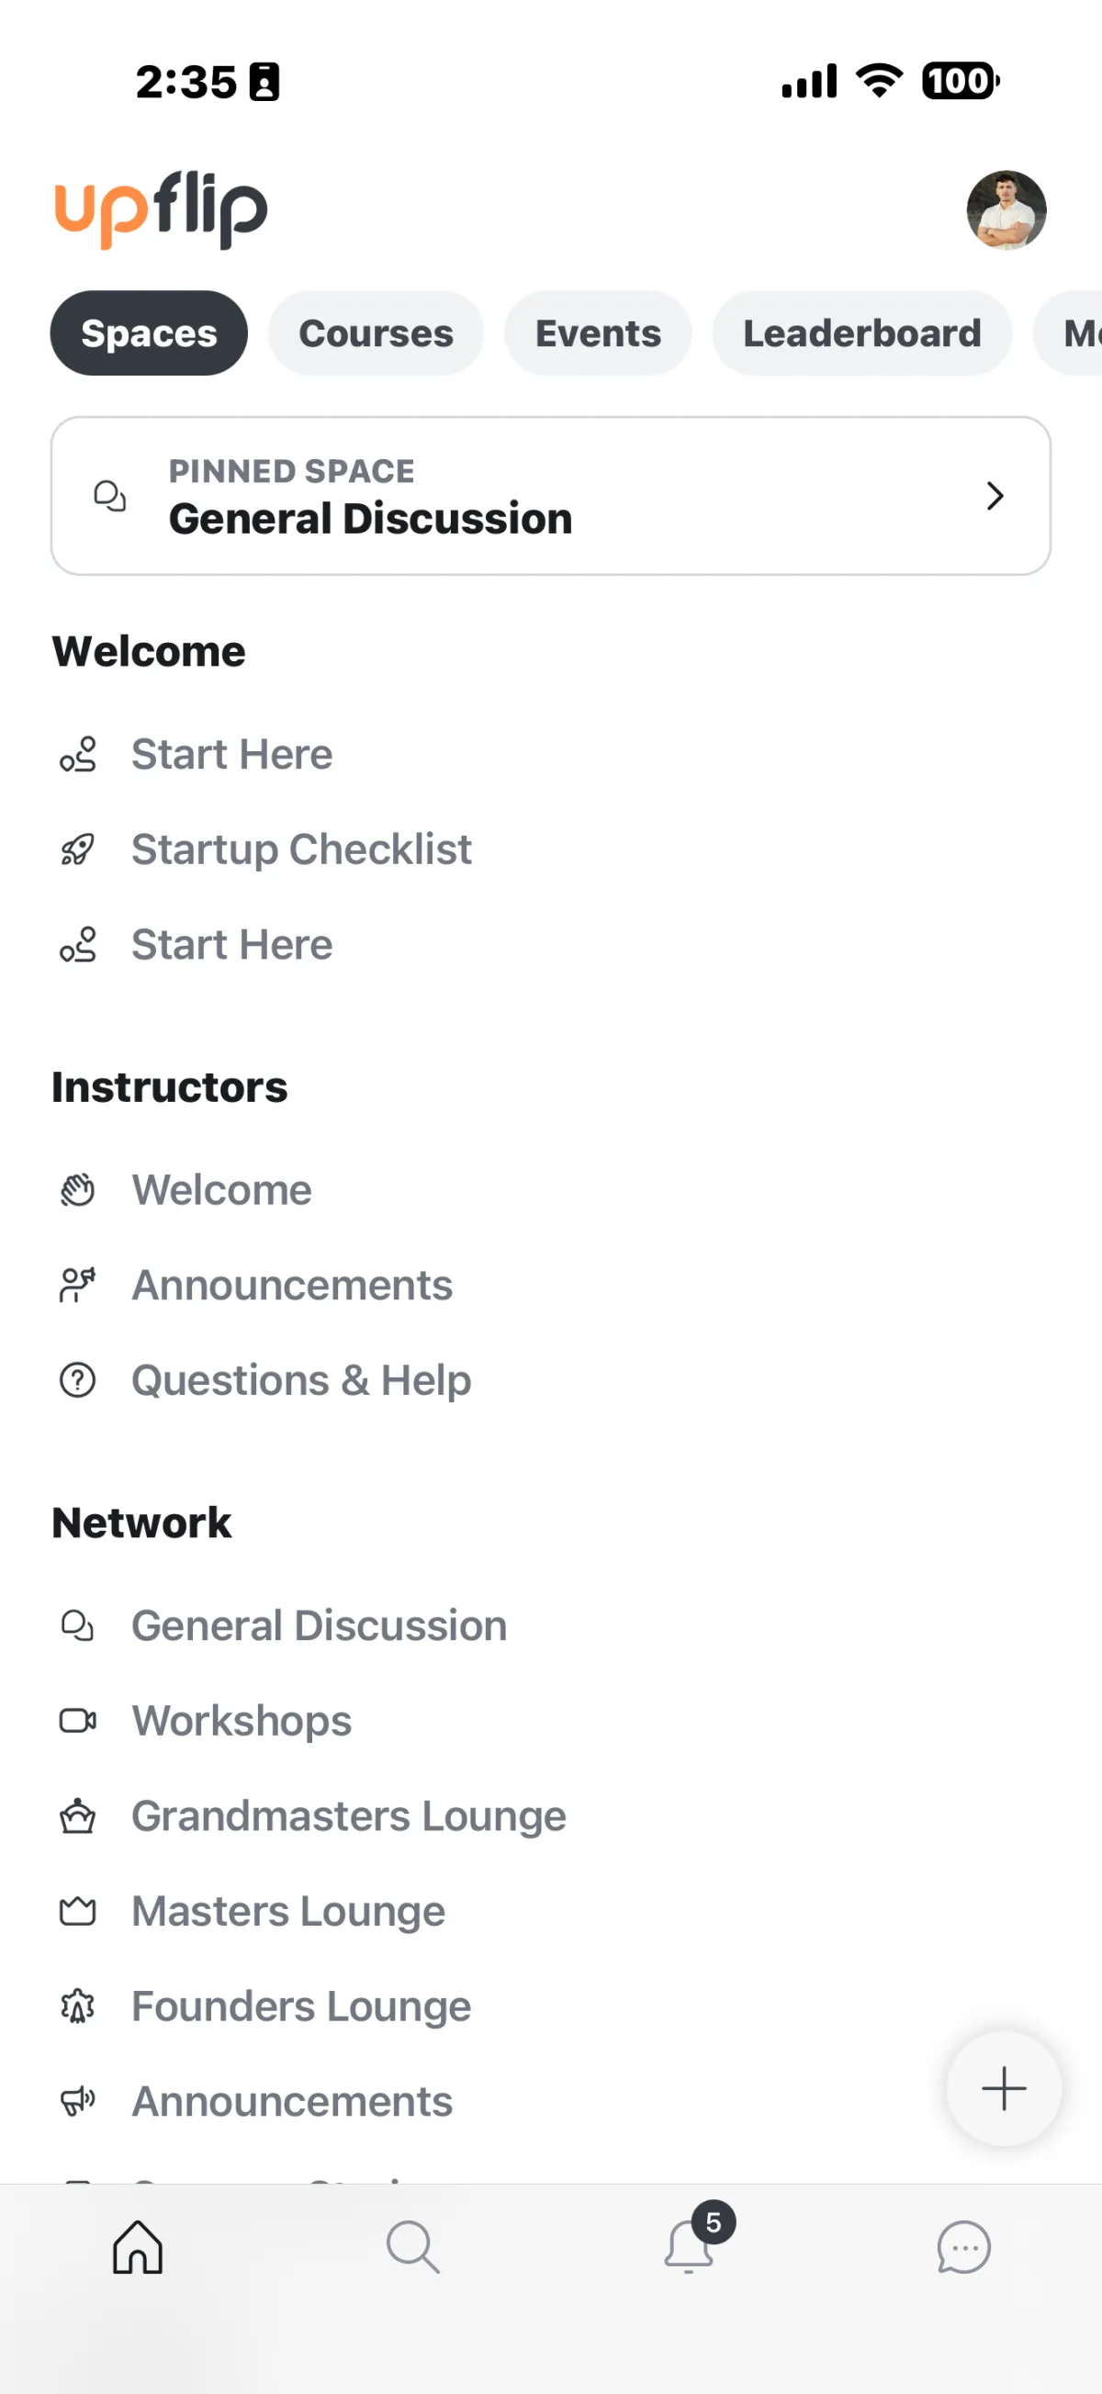This screenshot has height=2394, width=1102.
Task: Open search from the bottom navigation
Action: [x=412, y=2247]
